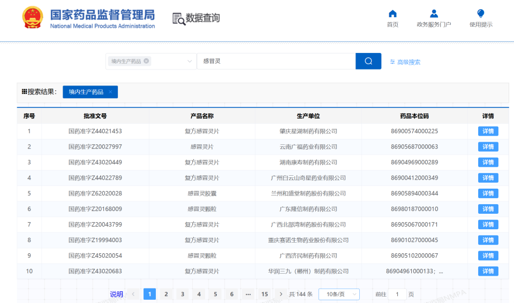Click the blue search magnifier button

[x=368, y=61]
